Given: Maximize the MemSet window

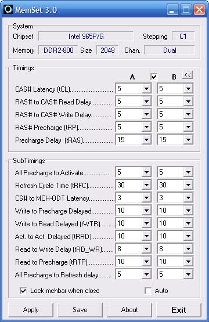Looking at the screenshot, I should click(186, 10).
